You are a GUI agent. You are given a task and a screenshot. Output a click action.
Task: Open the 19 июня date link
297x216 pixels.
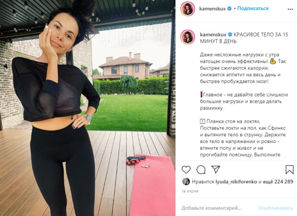(190, 191)
